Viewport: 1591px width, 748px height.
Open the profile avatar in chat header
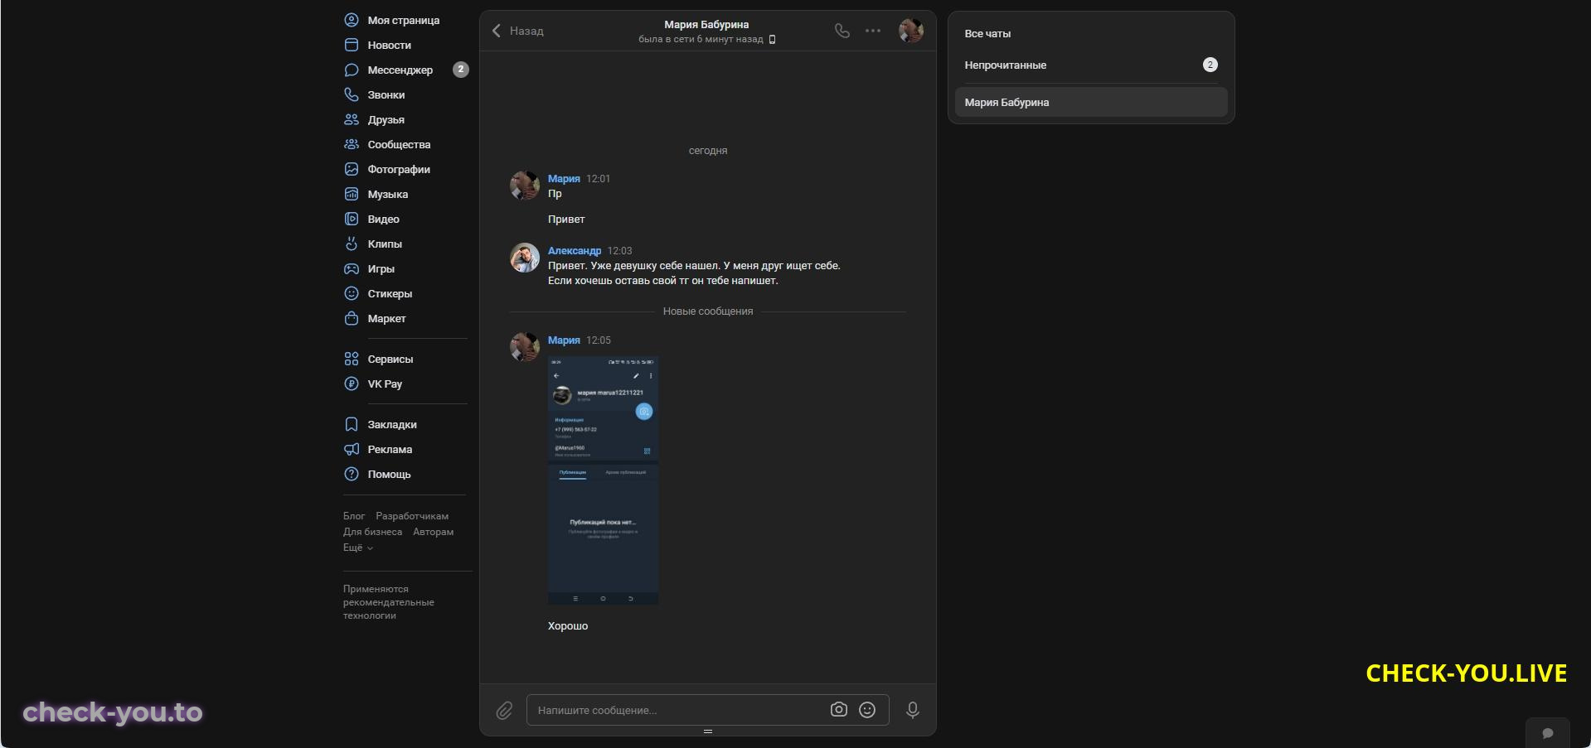point(911,31)
